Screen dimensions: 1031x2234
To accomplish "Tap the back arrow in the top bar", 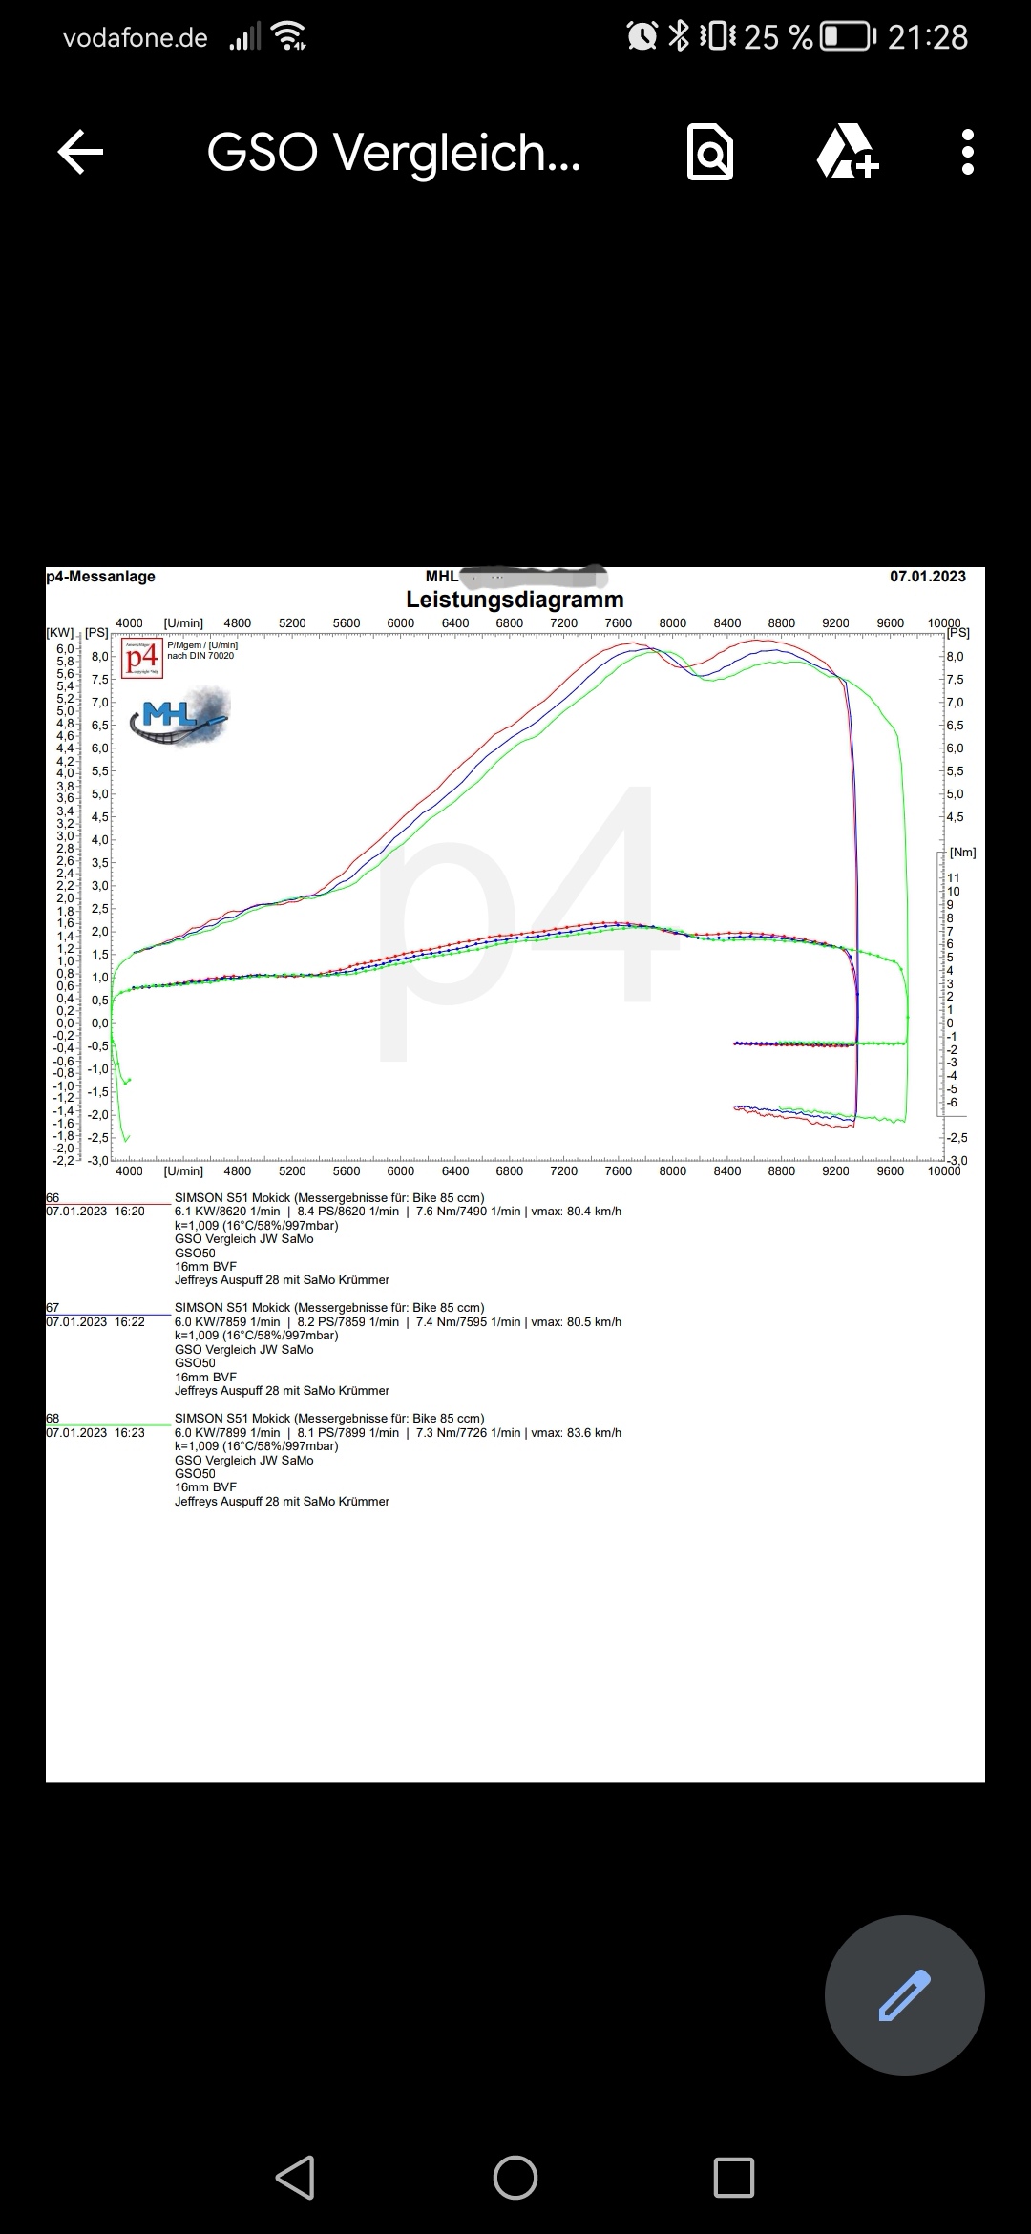I will point(80,153).
